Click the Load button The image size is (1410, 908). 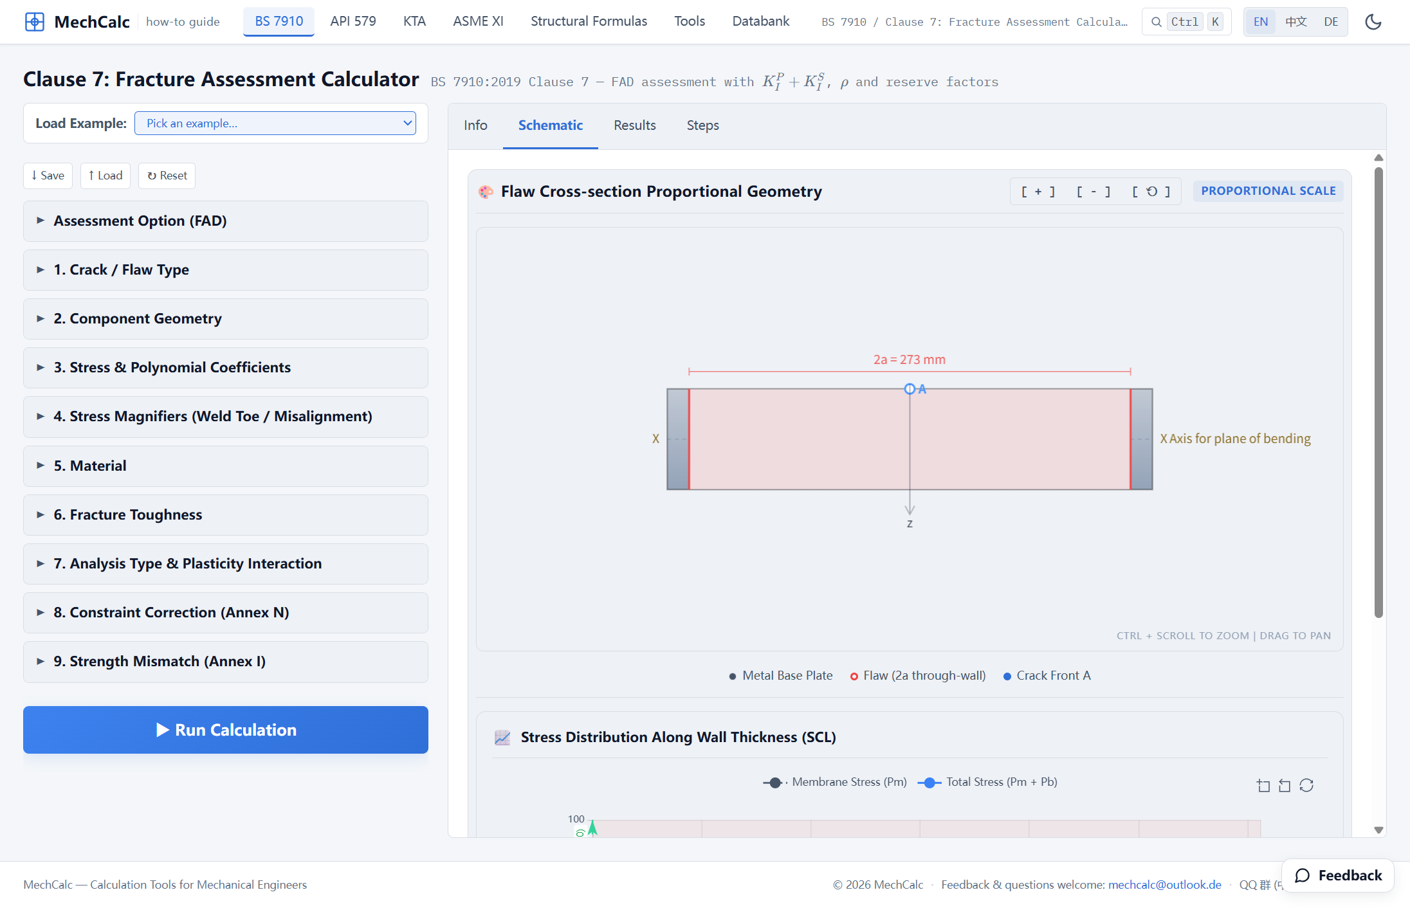coord(105,176)
